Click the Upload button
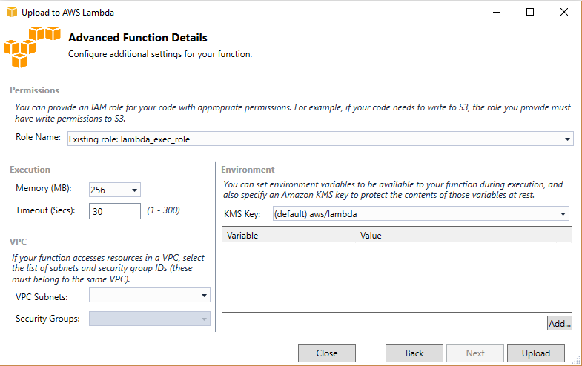The height and width of the screenshot is (366, 582). [x=536, y=353]
